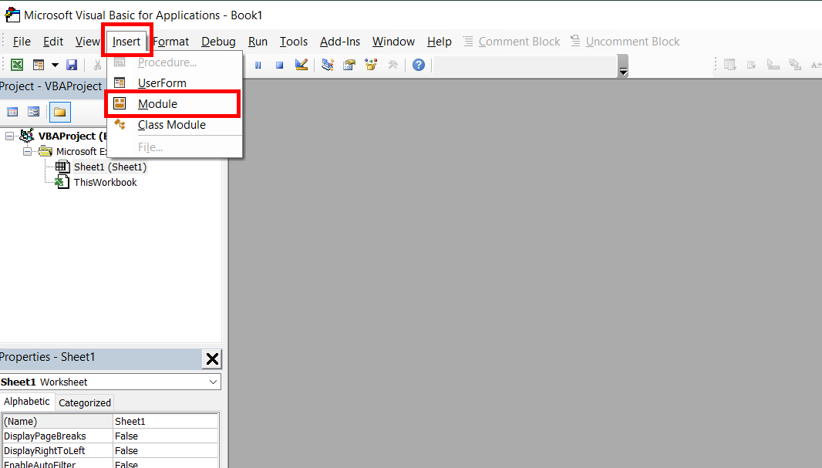This screenshot has width=822, height=468.
Task: Open the Properties Window toolbar icon
Action: tap(349, 65)
